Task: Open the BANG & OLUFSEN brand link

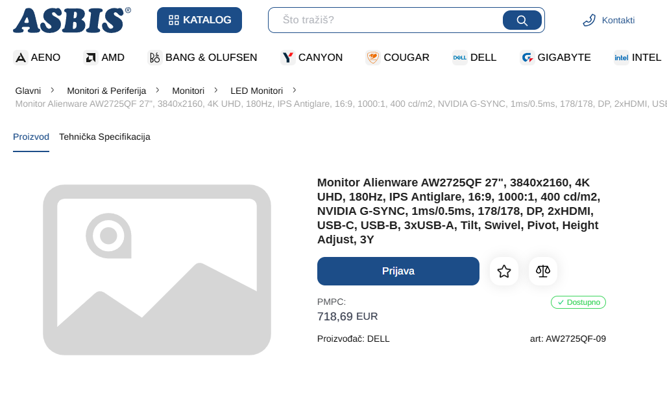Action: [x=211, y=57]
